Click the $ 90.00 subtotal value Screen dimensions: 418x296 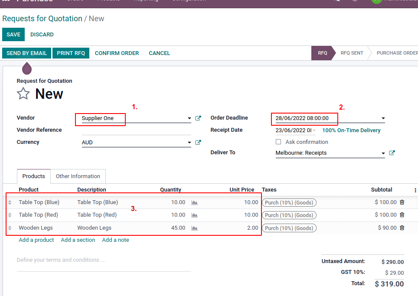pyautogui.click(x=387, y=228)
